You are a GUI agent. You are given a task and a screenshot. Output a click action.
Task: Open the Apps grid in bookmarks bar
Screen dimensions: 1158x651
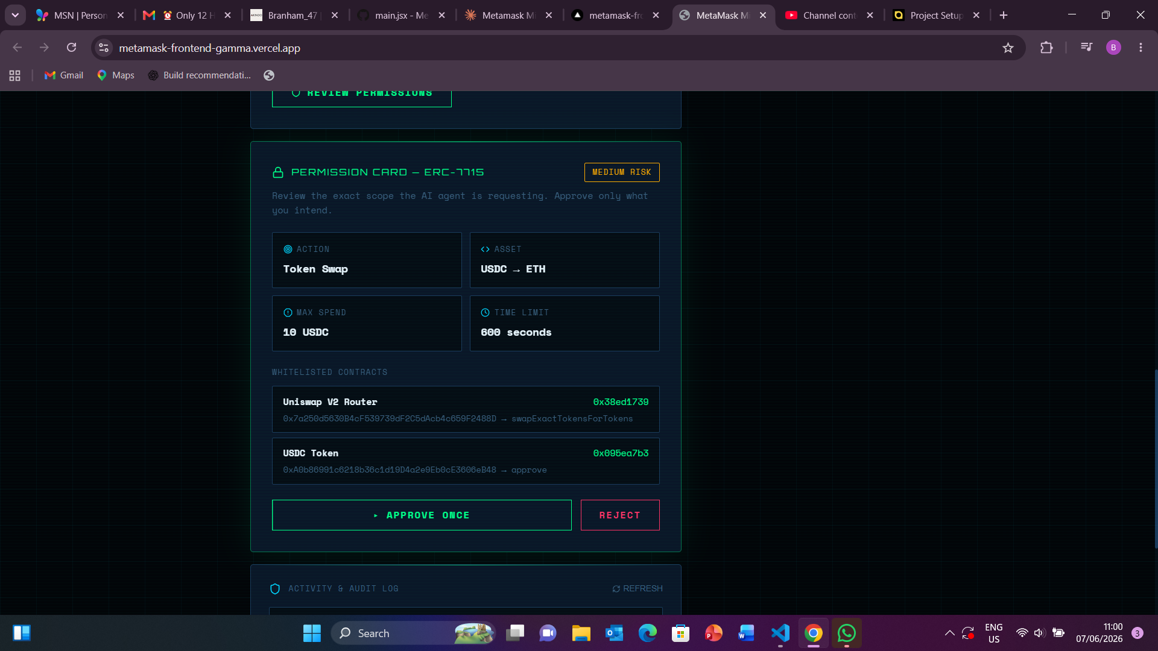tap(15, 75)
